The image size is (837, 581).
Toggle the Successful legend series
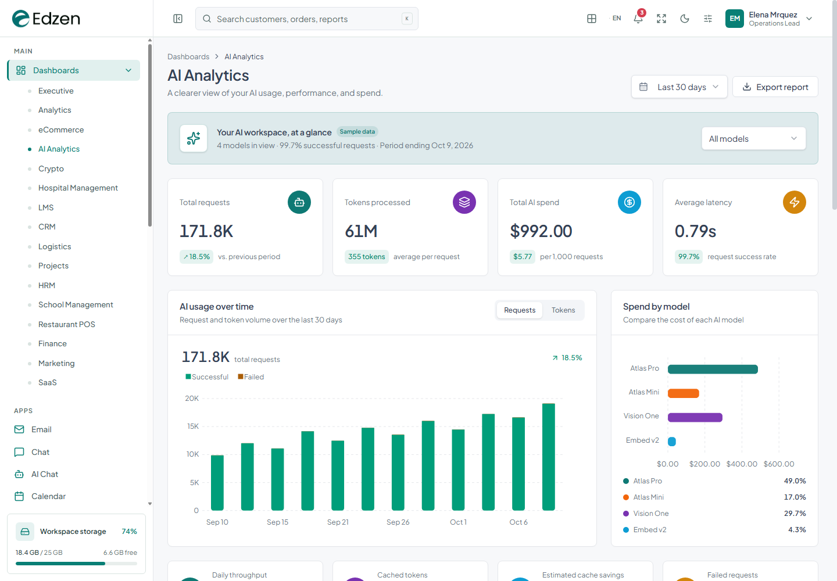[207, 377]
